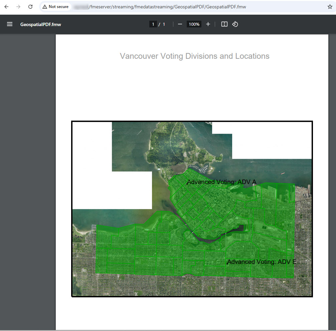Screen dimensions: 336x331
Task: Open the PDF sidebar menu
Action: 10,24
